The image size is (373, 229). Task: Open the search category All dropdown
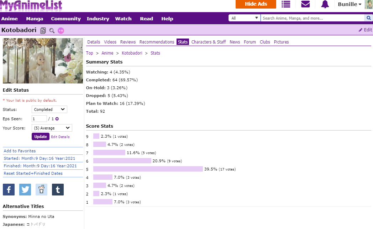point(244,18)
